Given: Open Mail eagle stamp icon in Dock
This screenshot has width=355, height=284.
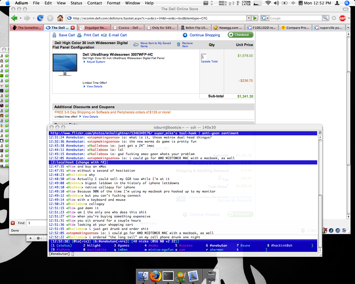Looking at the screenshot, I should coord(193,276).
